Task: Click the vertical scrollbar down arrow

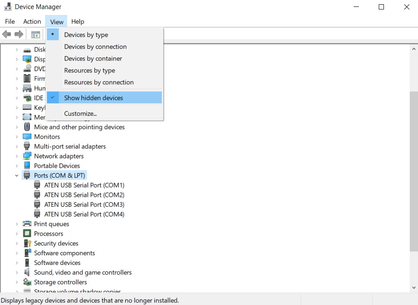Action: click(x=414, y=288)
